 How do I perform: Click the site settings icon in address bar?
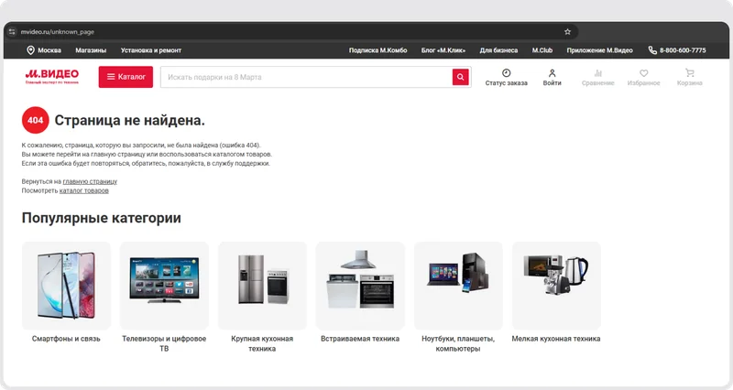click(x=12, y=32)
